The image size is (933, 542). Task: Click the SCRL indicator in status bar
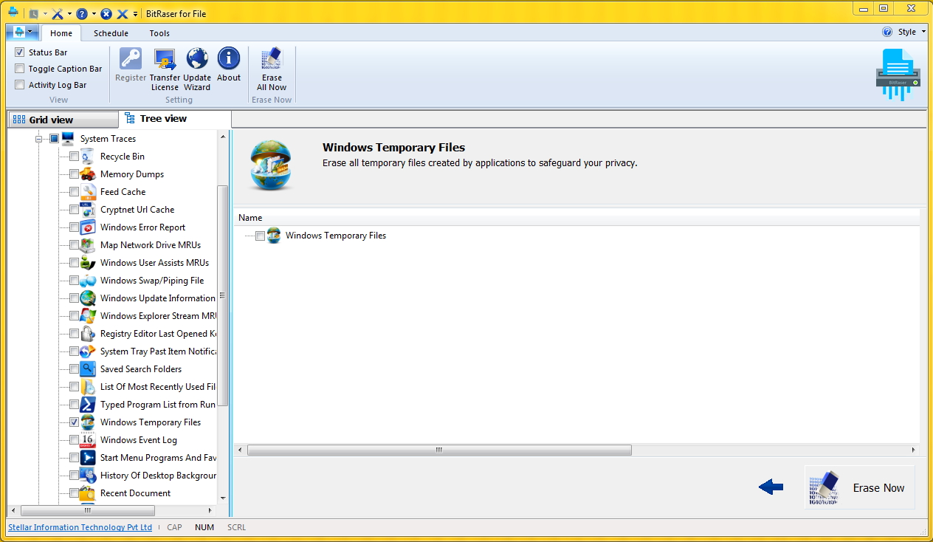[236, 527]
